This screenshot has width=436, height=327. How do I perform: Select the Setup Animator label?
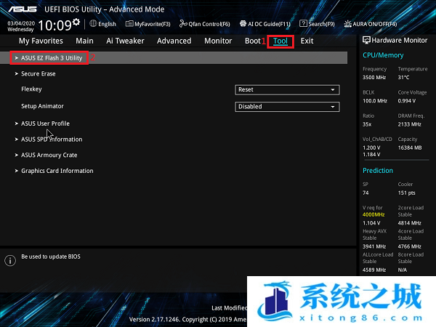pyautogui.click(x=42, y=106)
